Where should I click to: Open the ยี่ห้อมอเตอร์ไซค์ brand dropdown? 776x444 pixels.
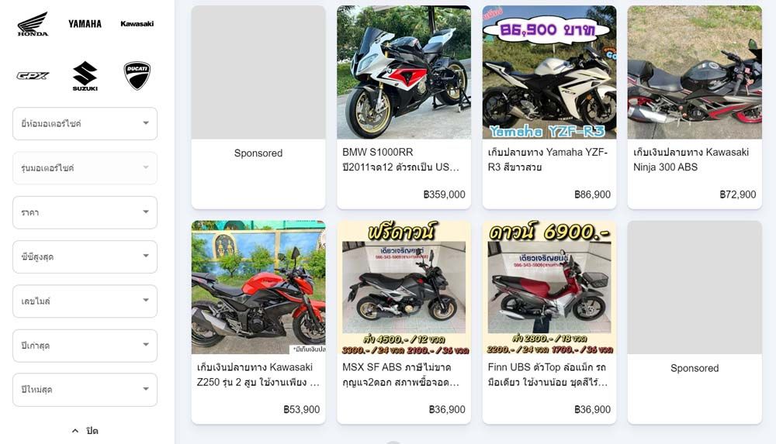coord(85,124)
